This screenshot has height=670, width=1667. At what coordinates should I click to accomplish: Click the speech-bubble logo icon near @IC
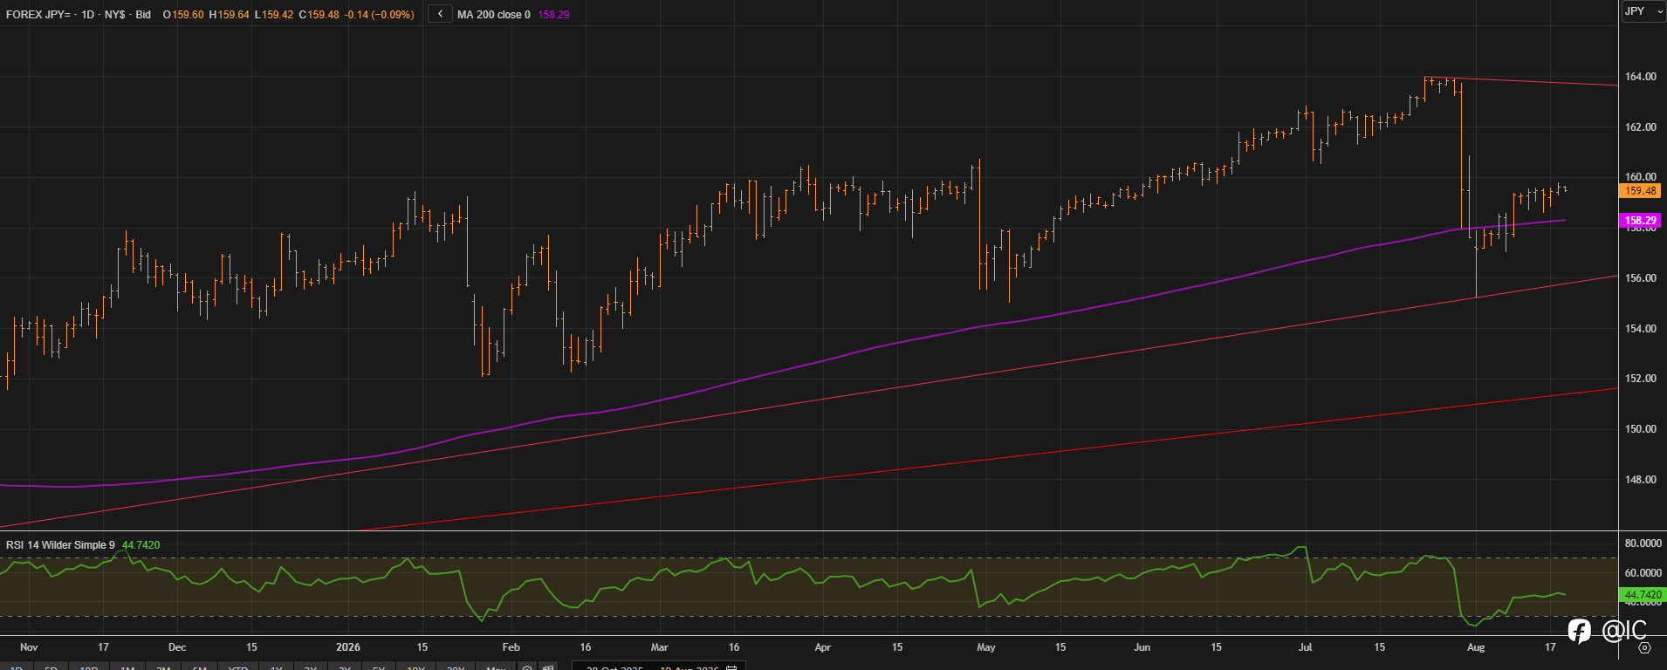[1579, 630]
